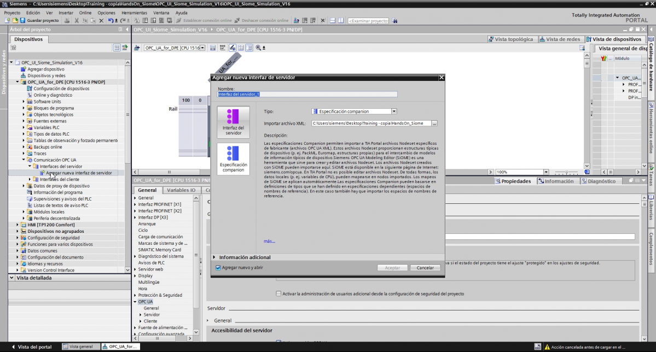This screenshot has height=352, width=656.
Task: Click the search-in-project binoculars icon
Action: pos(394,20)
